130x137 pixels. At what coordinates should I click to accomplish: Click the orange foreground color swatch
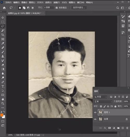point(2,115)
